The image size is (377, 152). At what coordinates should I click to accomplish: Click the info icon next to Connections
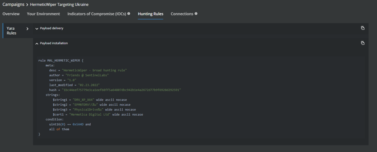point(196,14)
